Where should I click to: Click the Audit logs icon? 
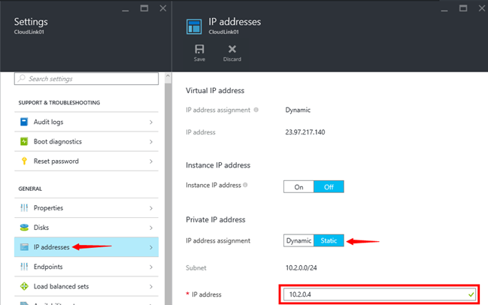coord(24,122)
